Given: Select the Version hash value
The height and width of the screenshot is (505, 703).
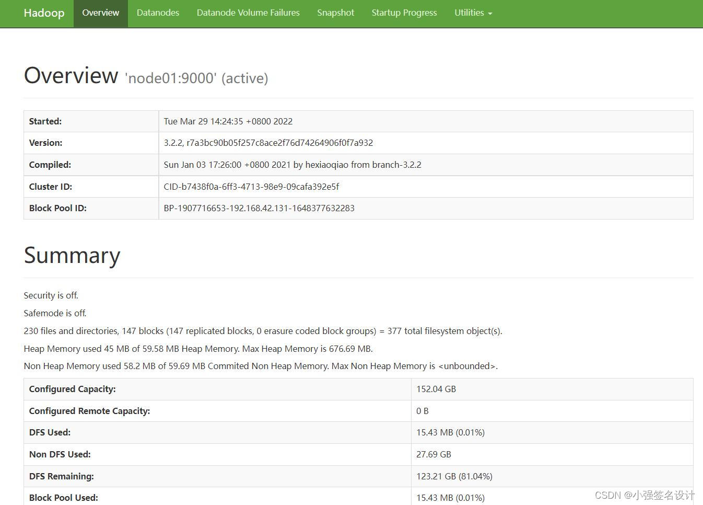Looking at the screenshot, I should [x=268, y=143].
